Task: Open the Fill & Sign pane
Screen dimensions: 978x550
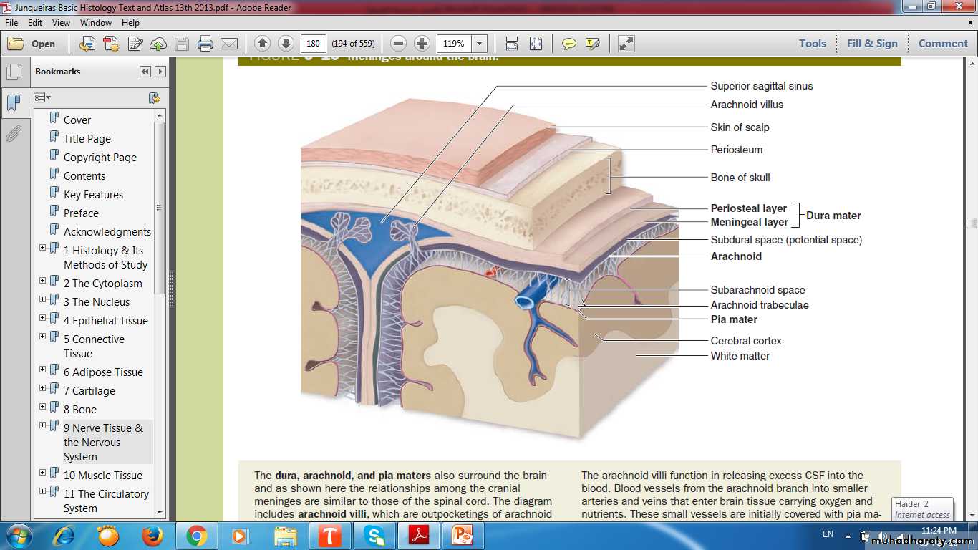Action: (x=871, y=44)
